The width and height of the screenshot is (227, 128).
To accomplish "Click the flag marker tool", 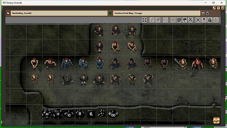I will coord(185,20).
